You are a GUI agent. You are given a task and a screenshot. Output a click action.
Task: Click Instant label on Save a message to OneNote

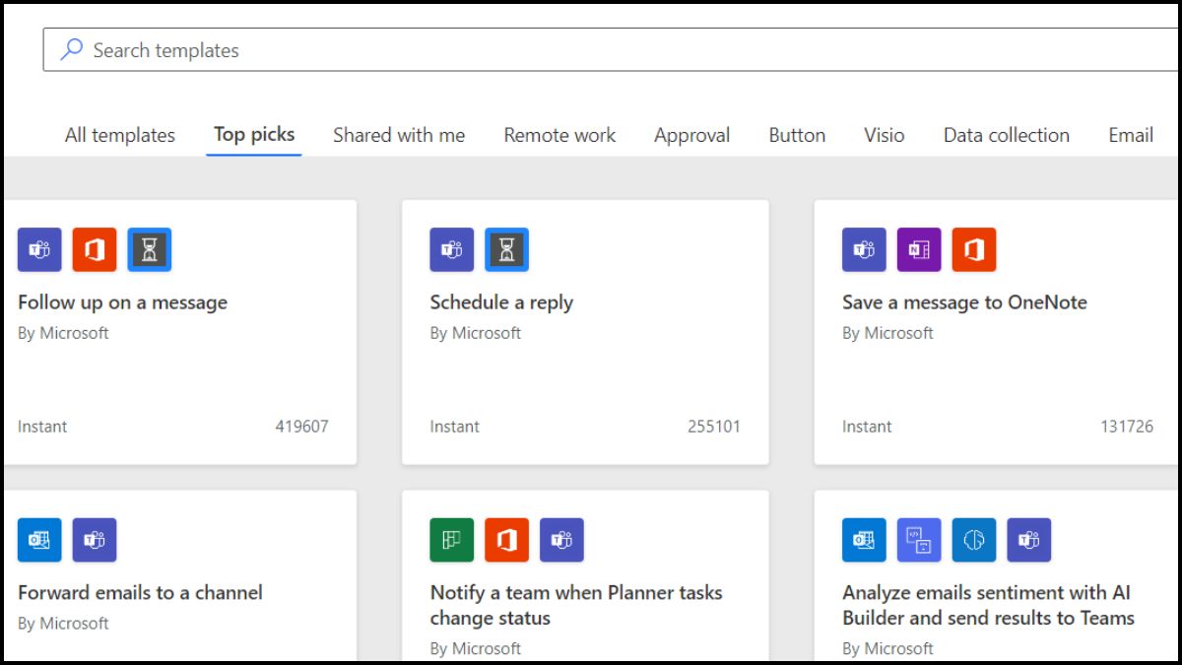point(867,427)
